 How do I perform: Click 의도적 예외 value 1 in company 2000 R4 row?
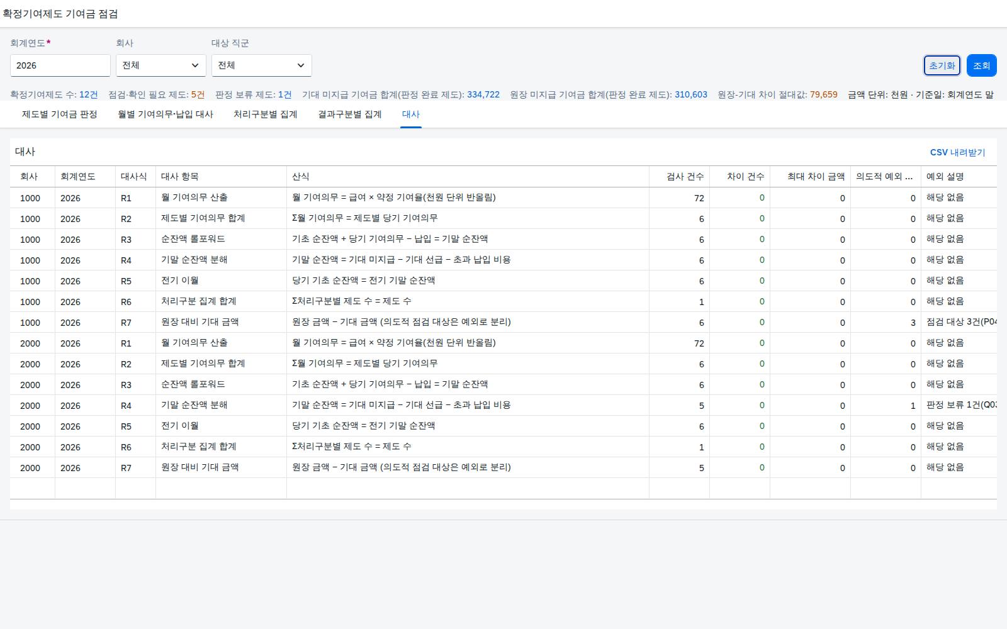[x=913, y=406]
